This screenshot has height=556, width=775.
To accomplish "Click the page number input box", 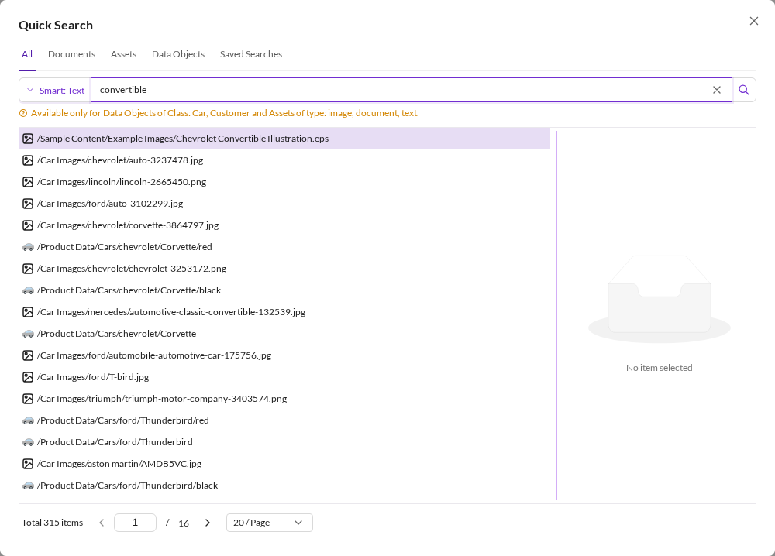I will click(x=135, y=523).
